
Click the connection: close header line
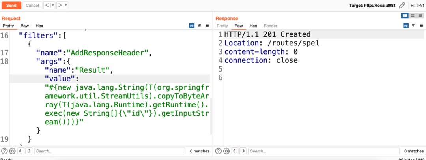click(x=261, y=60)
